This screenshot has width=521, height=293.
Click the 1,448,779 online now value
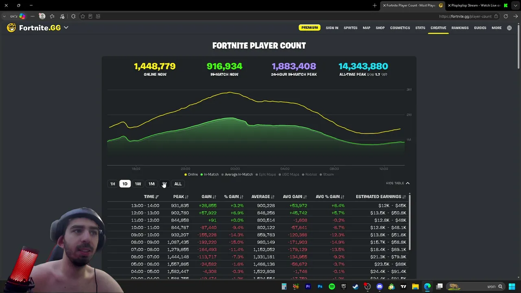coord(155,66)
